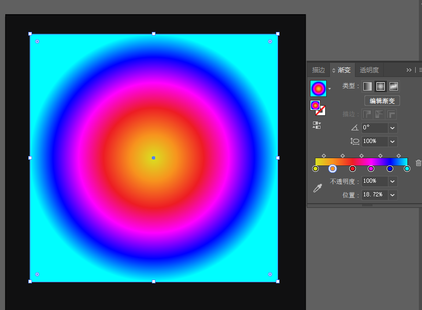The height and width of the screenshot is (310, 422).
Task: Click the angle 0° input field
Action: pyautogui.click(x=375, y=128)
